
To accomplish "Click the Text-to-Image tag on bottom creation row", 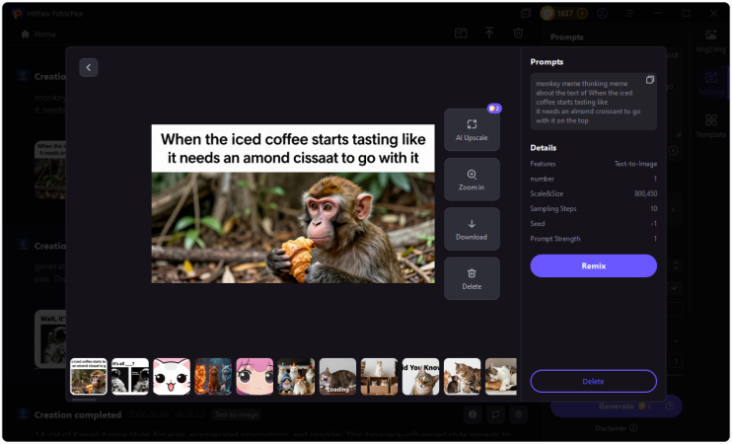I will pos(236,414).
